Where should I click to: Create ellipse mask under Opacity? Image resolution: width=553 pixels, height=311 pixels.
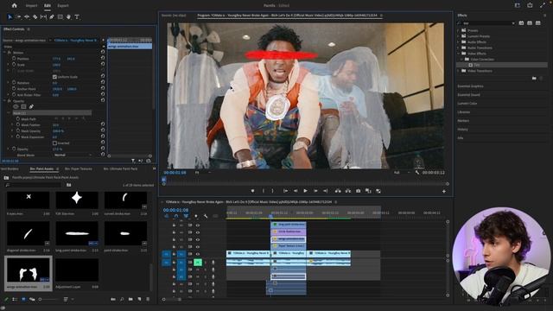[x=16, y=106]
